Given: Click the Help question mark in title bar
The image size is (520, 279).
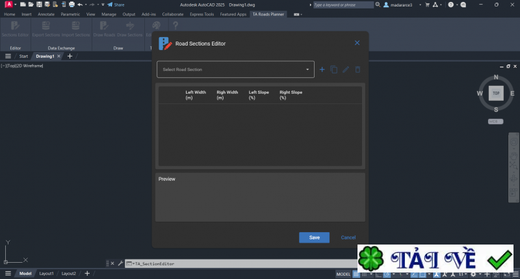Looking at the screenshot, I should point(450,5).
